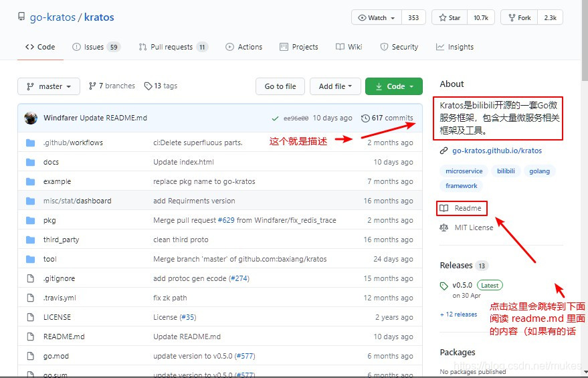Screen dimensions: 588x378
Task: Open the #35 link in the LICENSE row
Action: [187, 317]
